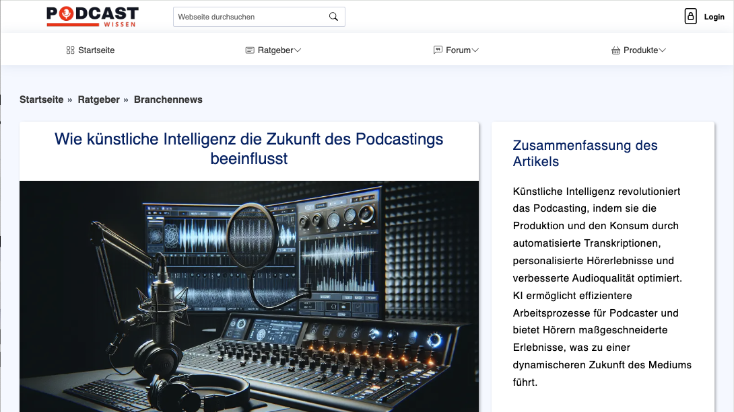Expand the Forum dropdown arrow
Screen dimensions: 734x412
pyautogui.click(x=476, y=49)
